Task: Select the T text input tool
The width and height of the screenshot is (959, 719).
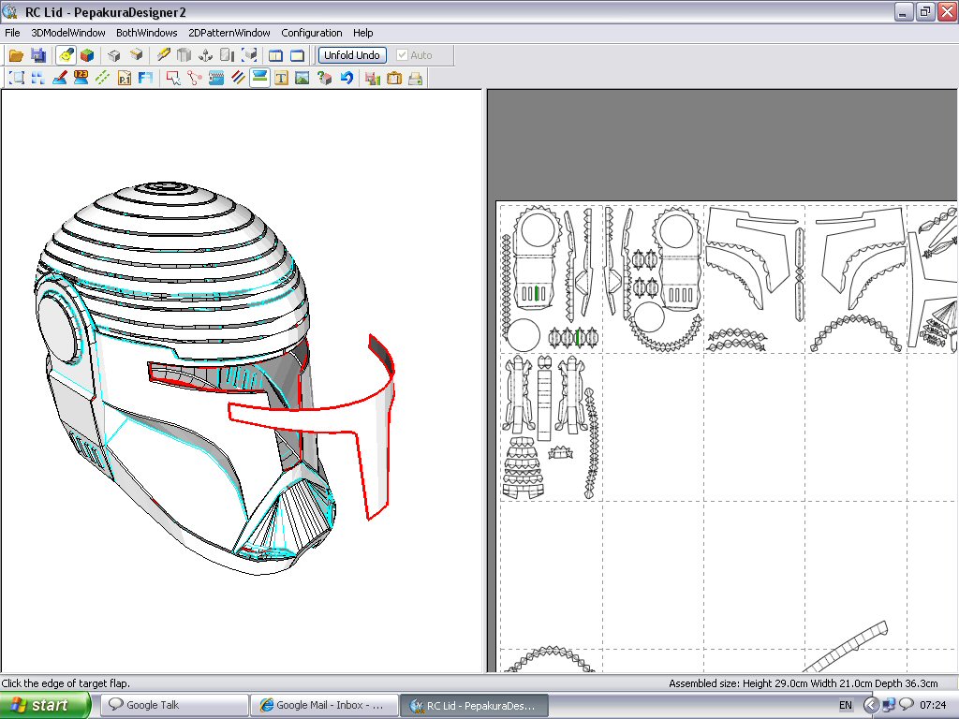Action: (281, 79)
